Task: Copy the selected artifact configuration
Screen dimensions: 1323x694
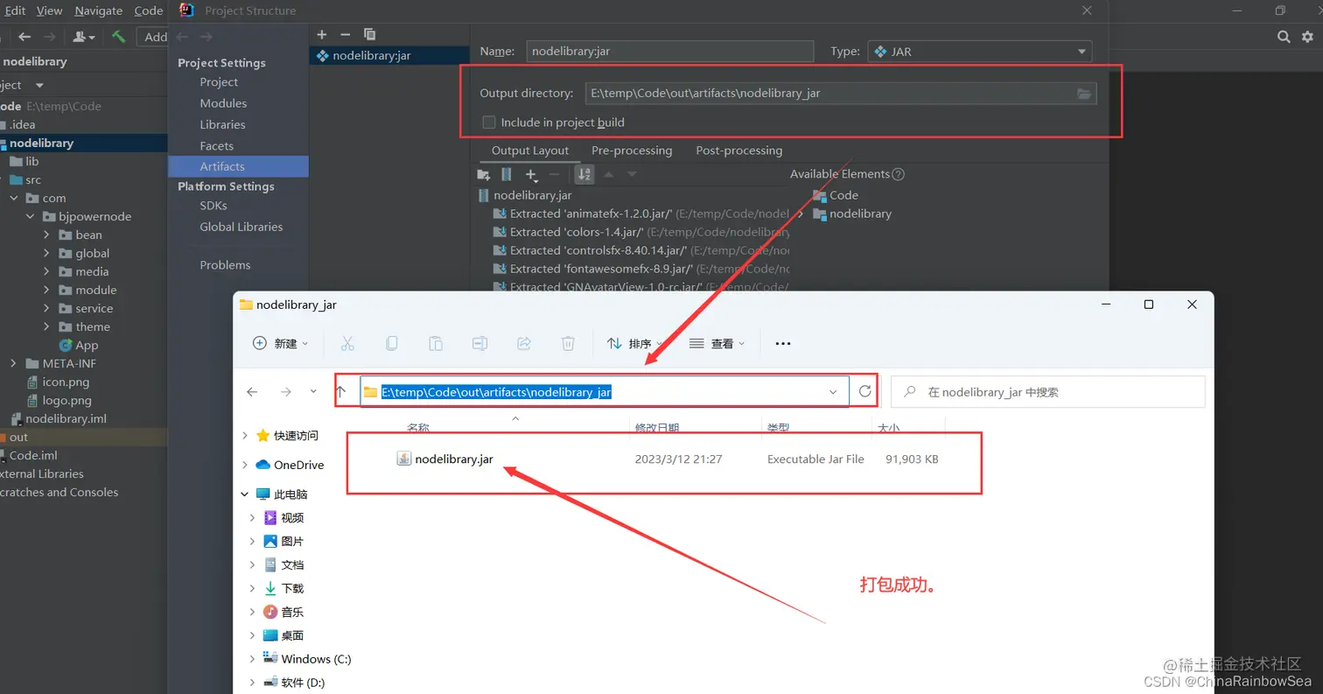Action: (369, 34)
